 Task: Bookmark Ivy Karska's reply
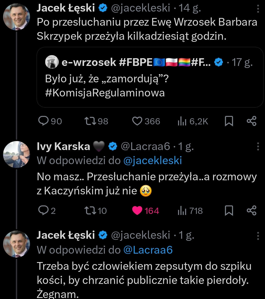point(229,211)
